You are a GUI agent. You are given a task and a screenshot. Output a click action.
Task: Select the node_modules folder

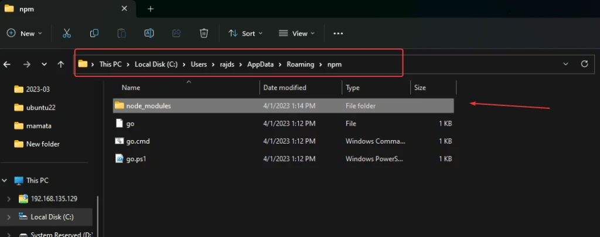[x=284, y=106]
